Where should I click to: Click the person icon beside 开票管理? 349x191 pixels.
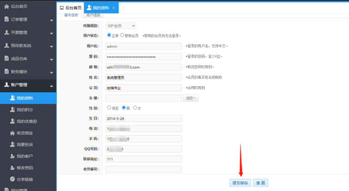(7, 32)
